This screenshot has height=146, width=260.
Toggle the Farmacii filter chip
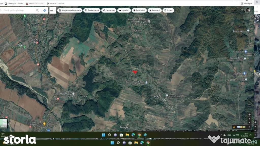pos(155,10)
